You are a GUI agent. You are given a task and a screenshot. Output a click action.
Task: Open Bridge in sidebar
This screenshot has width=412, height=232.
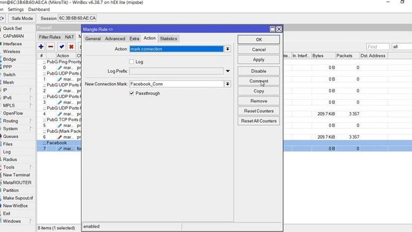click(10, 59)
